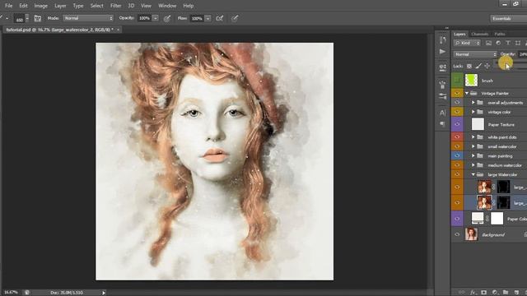Show the hidden brush layer
Screen dimensions: 527x296
457,81
